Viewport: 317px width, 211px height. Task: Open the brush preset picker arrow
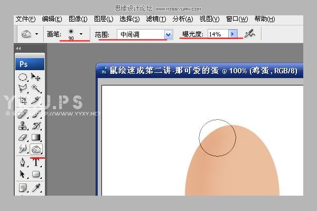pyautogui.click(x=81, y=34)
